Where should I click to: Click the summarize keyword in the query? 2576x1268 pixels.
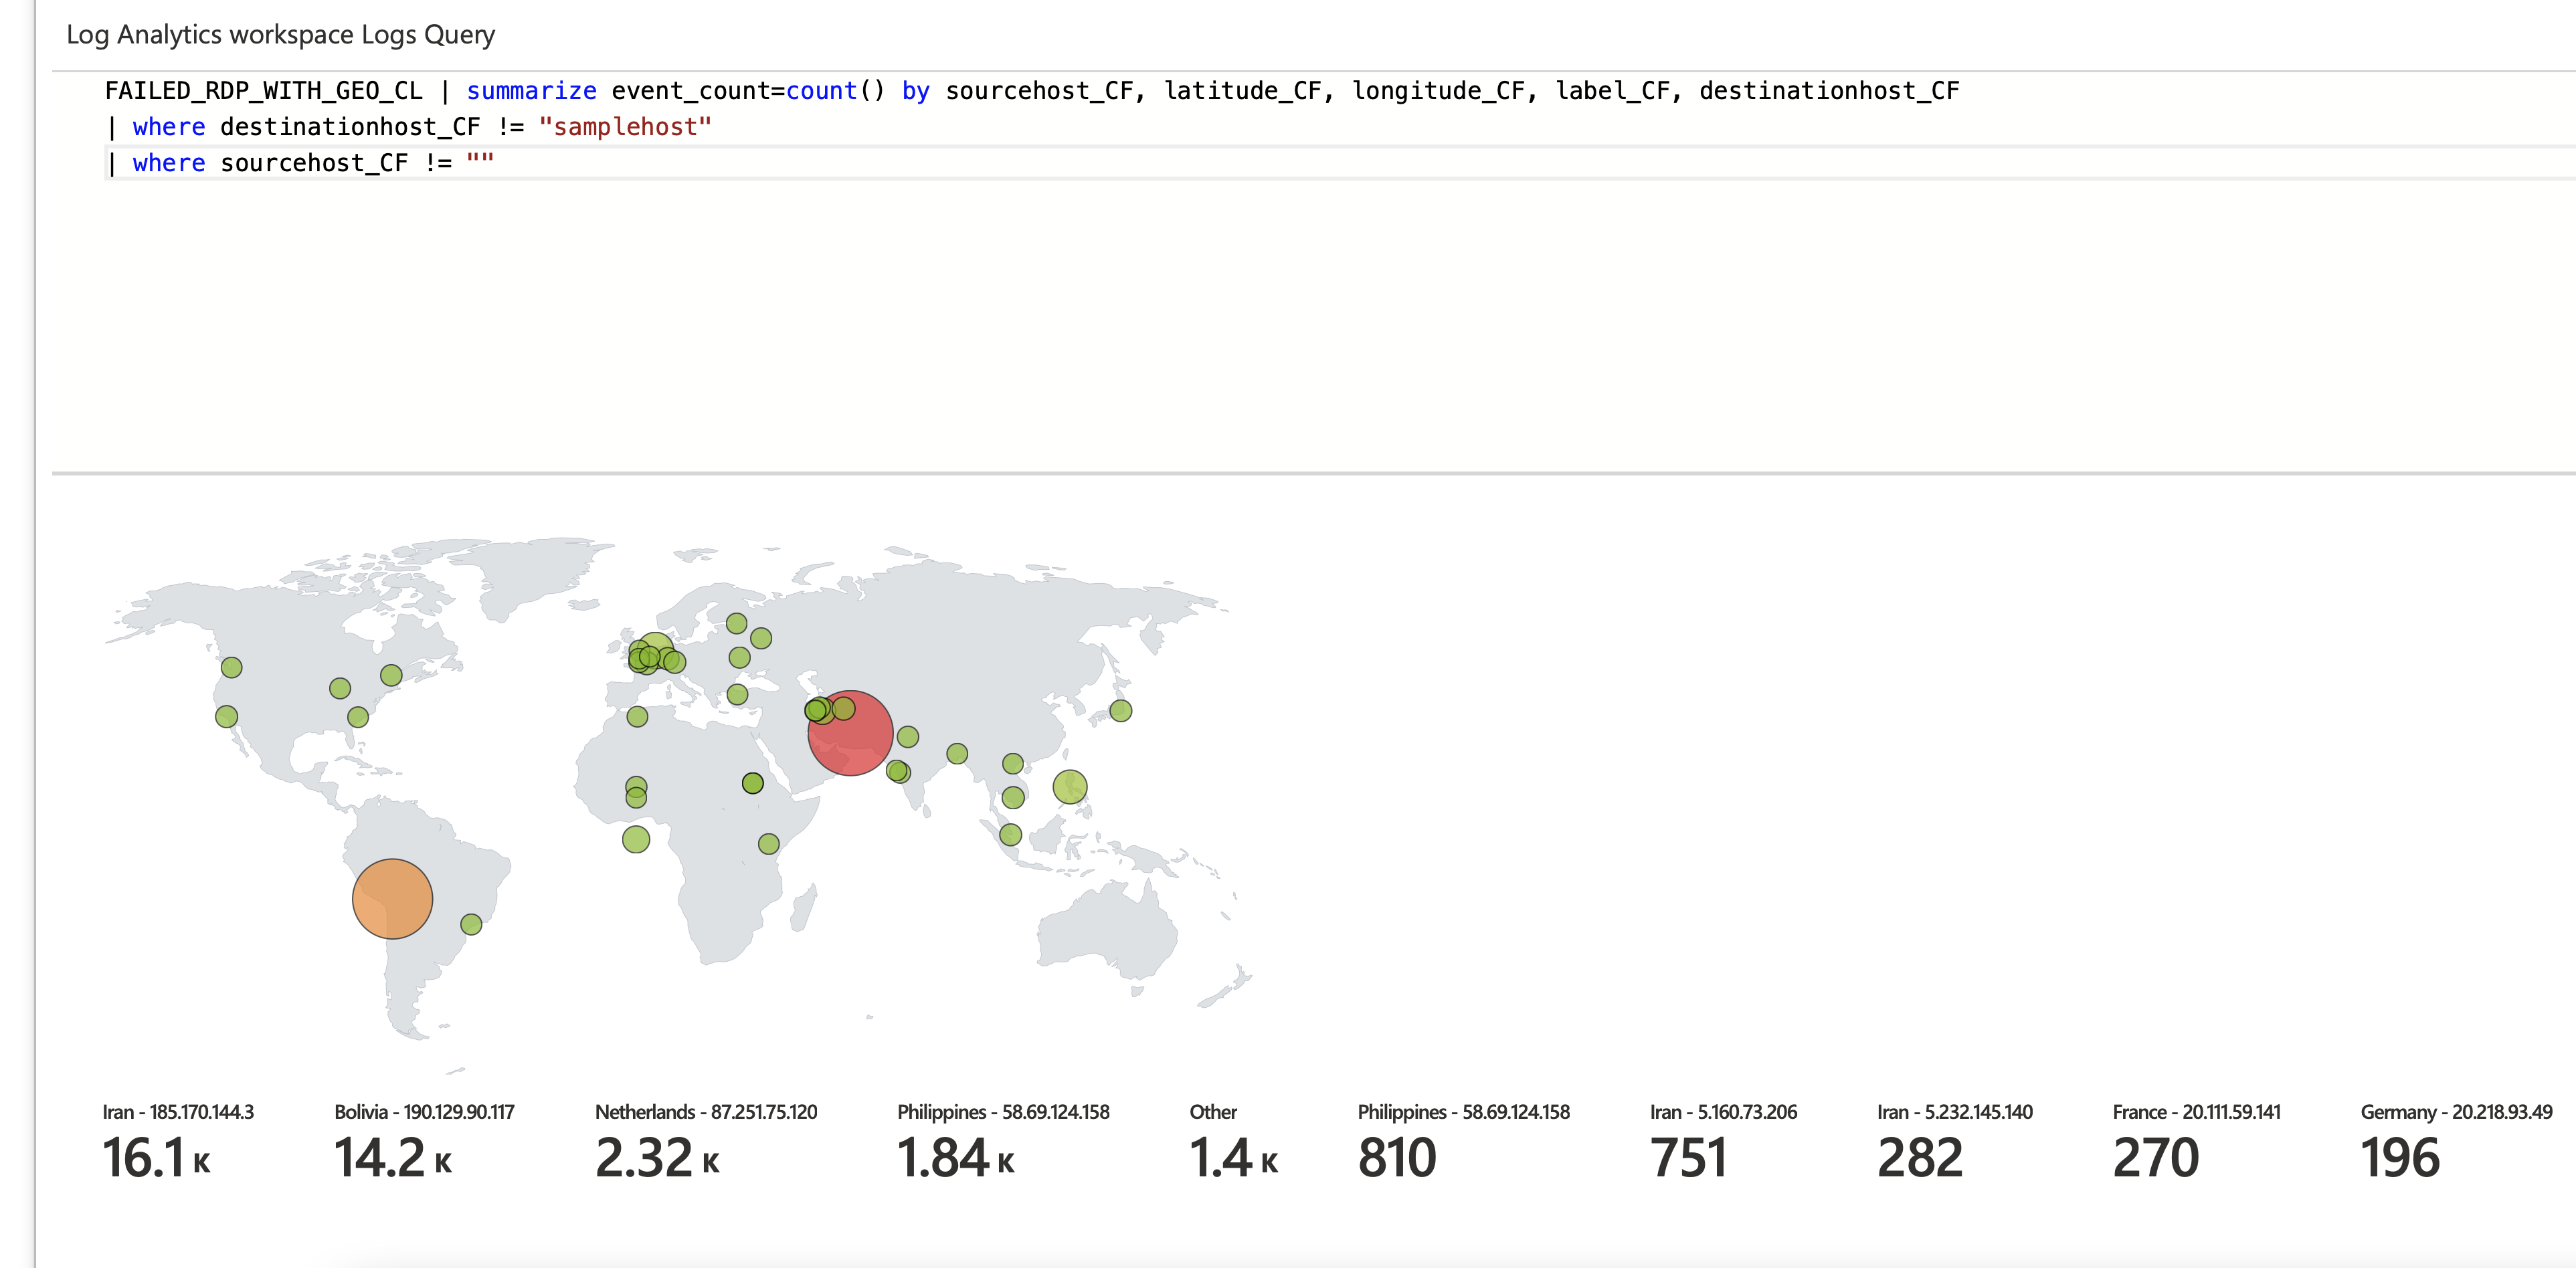pos(531,90)
